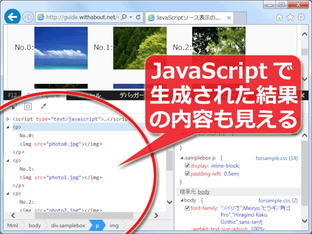Open forsample.css (14) stylesheet link
The image size is (312, 234).
[277, 158]
